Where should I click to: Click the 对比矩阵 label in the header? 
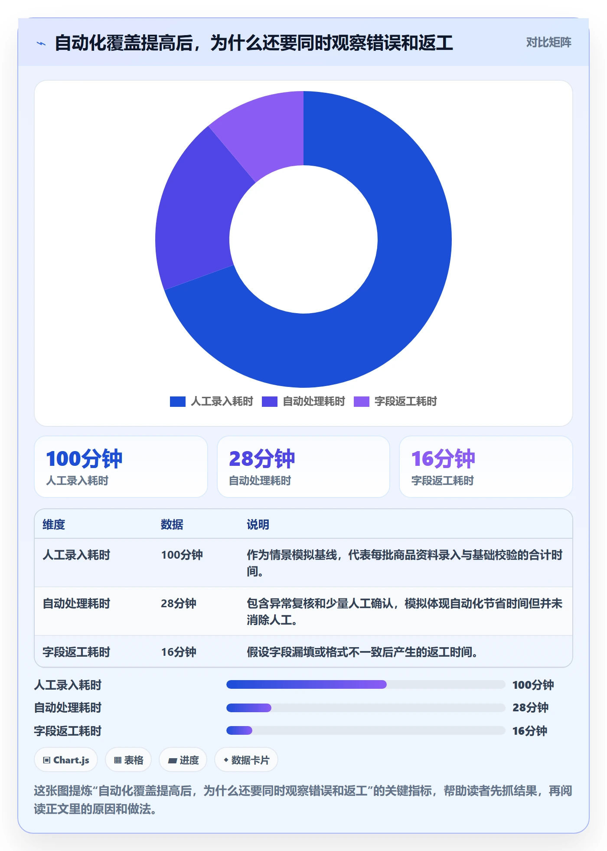548,43
